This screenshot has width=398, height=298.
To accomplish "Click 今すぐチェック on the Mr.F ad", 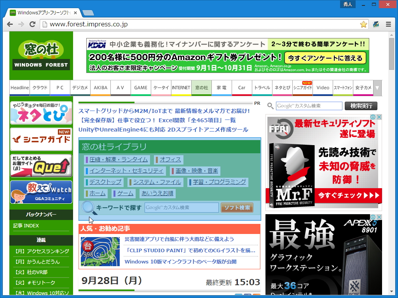I will pos(349,196).
